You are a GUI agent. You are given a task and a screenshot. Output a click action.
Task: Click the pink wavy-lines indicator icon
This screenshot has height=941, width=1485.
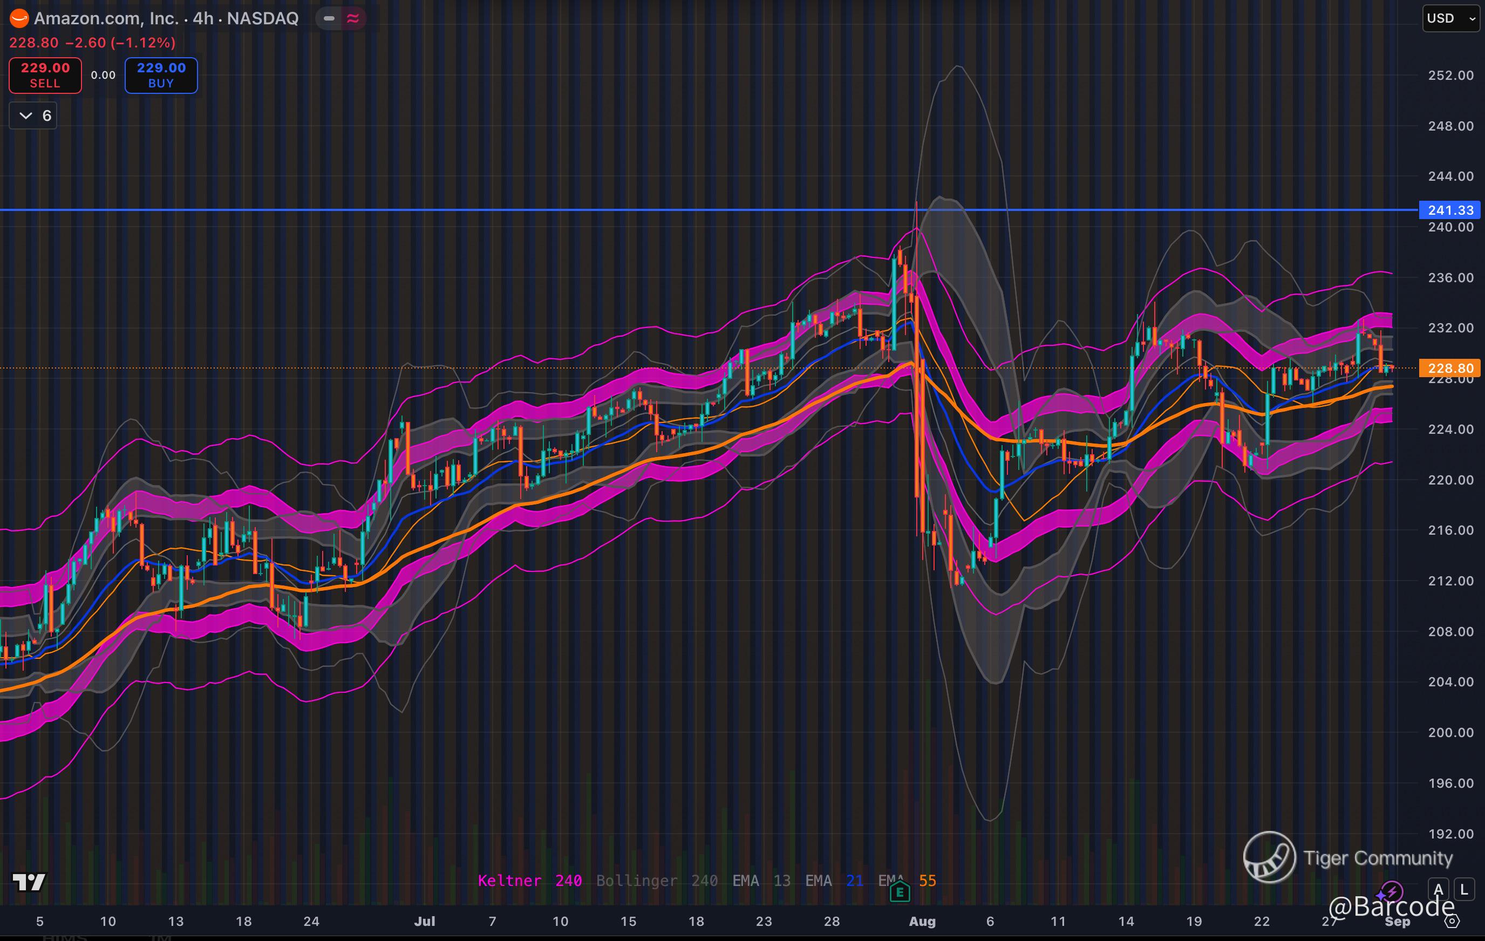coord(353,18)
